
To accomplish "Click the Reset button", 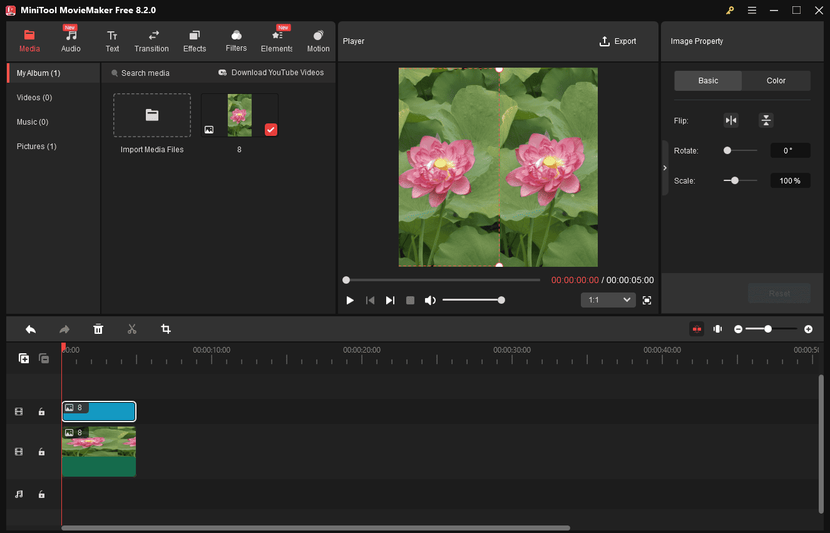I will 779,293.
